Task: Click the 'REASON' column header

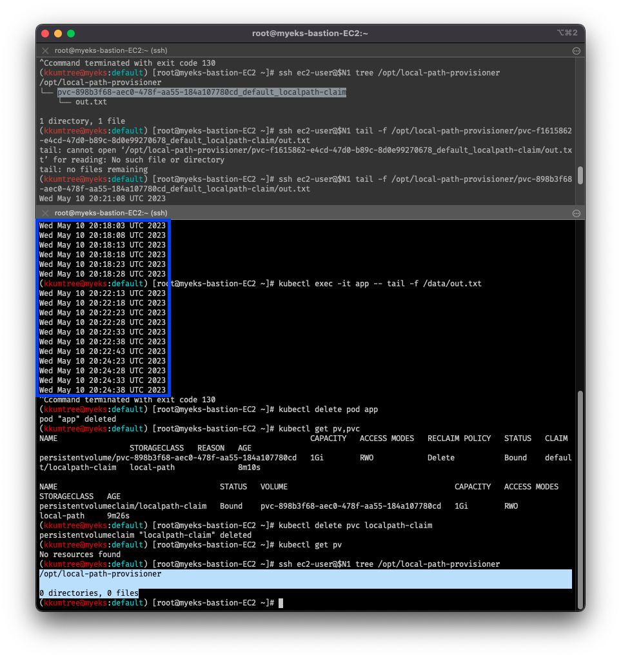Action: [x=211, y=448]
